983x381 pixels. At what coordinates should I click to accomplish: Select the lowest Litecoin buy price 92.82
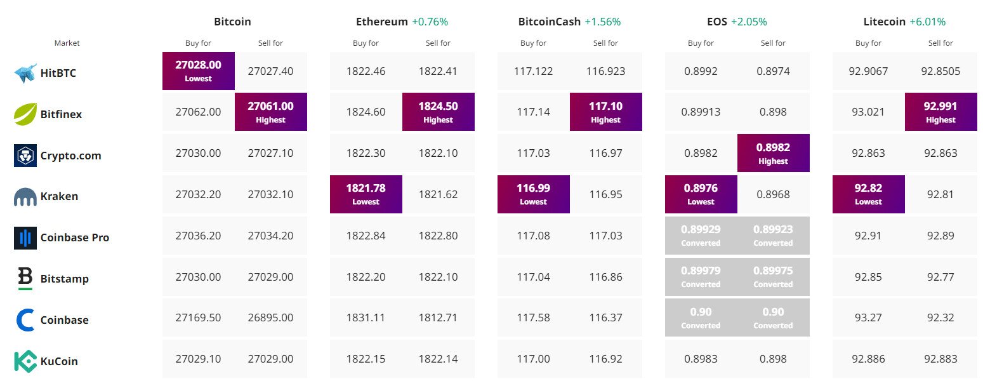pyautogui.click(x=868, y=194)
